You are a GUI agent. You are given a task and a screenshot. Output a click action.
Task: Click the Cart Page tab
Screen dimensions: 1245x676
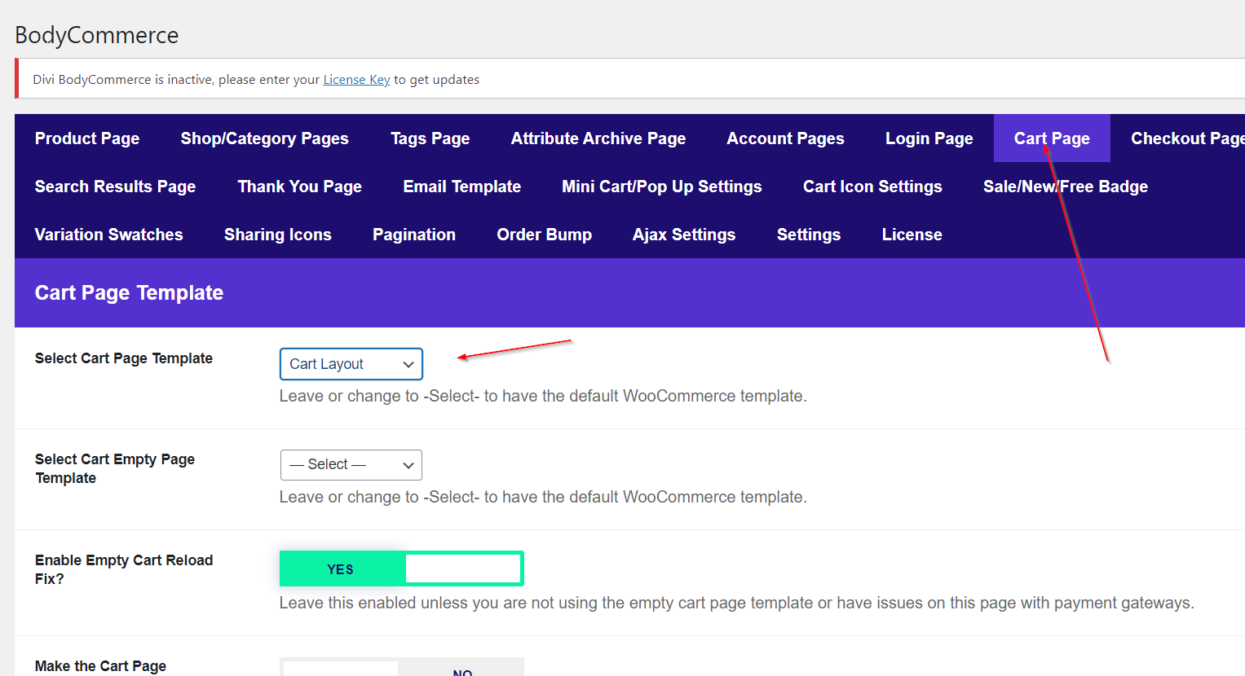(1051, 138)
